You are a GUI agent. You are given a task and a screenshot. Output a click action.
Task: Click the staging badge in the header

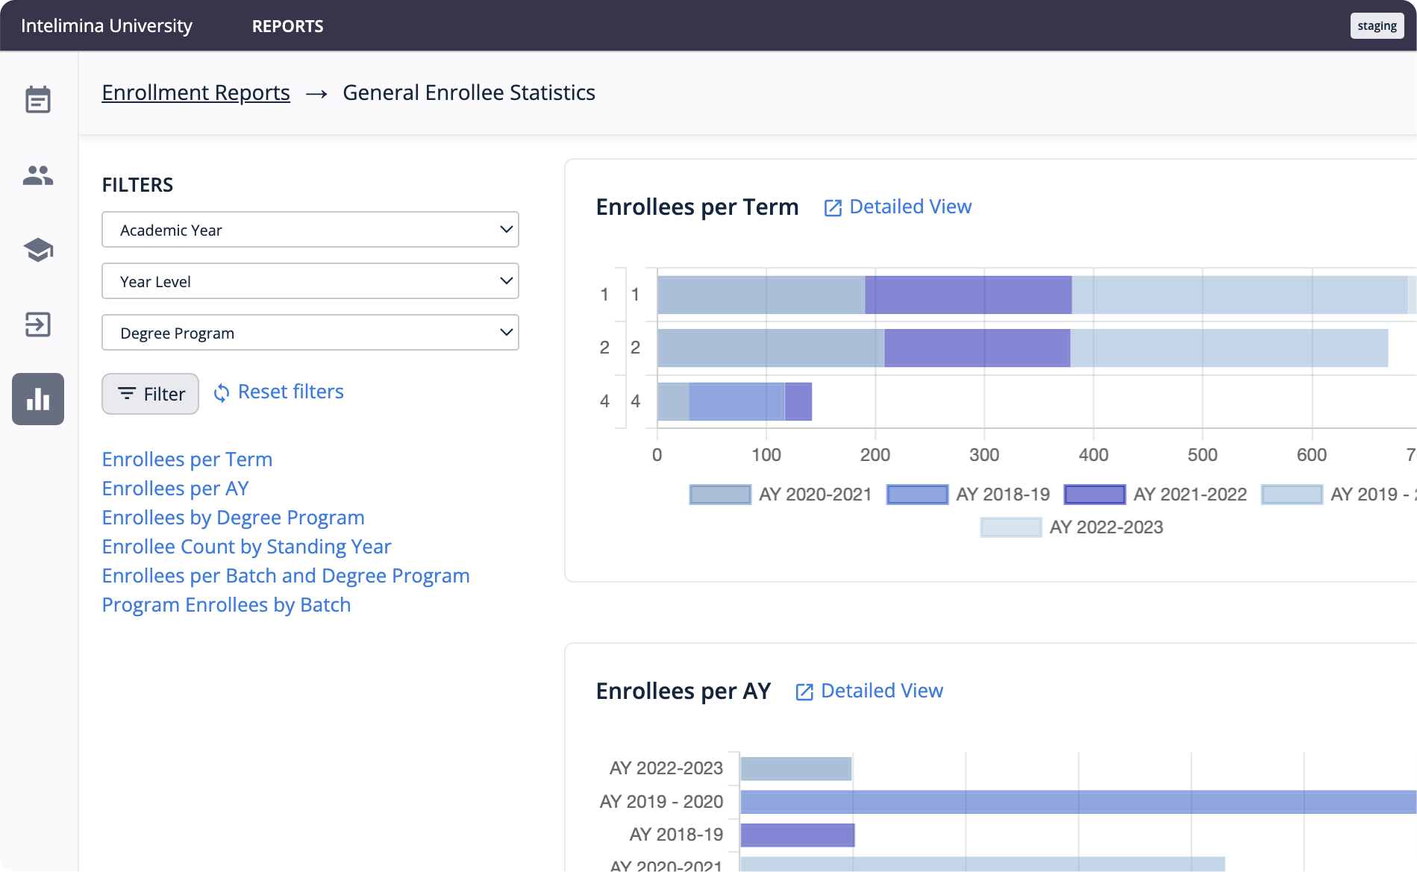coord(1377,26)
